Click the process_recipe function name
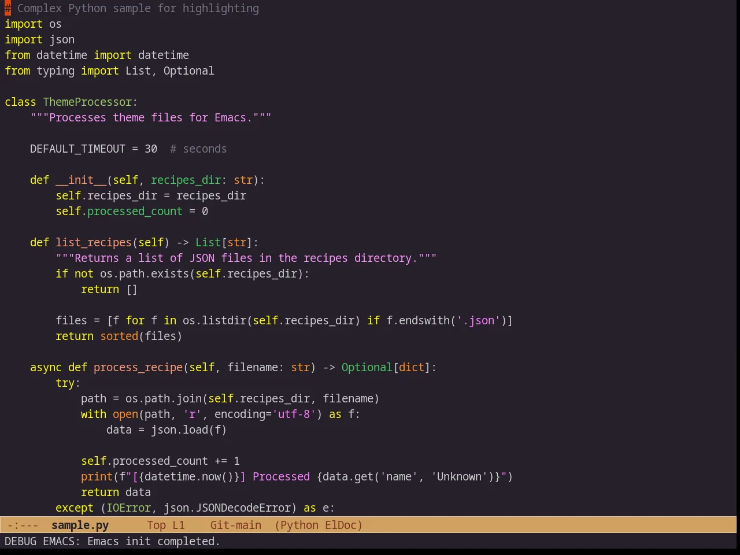Image resolution: width=740 pixels, height=555 pixels. (138, 367)
